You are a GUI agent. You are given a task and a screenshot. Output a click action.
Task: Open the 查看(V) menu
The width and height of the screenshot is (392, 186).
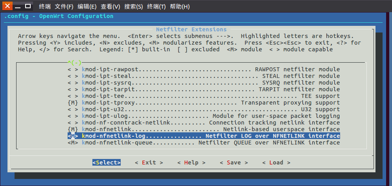(110, 7)
